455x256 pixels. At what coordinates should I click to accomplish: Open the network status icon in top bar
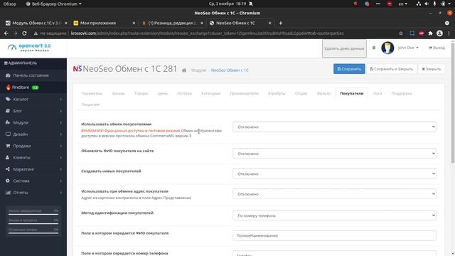pyautogui.click(x=419, y=4)
